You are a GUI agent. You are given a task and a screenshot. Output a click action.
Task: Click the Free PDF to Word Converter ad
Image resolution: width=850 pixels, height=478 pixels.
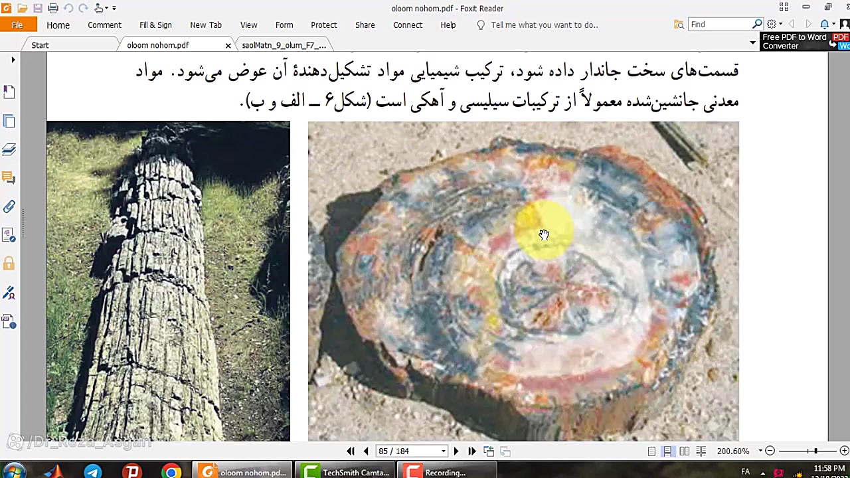pos(805,42)
